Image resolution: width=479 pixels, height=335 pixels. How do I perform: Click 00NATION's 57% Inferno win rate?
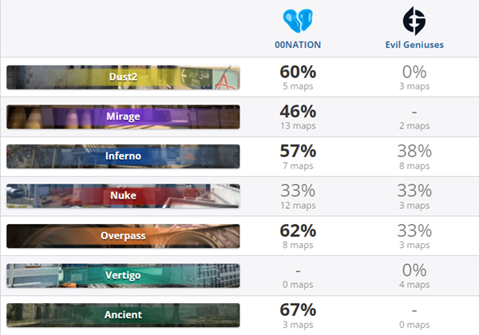tap(298, 152)
